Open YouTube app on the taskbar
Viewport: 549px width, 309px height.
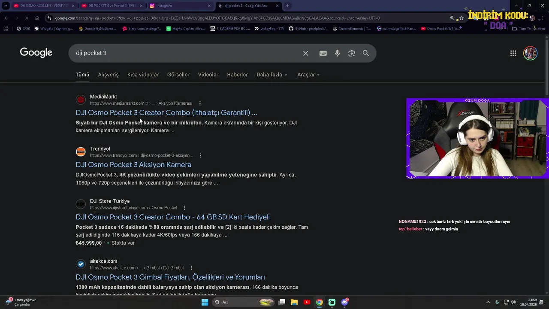tap(307, 302)
